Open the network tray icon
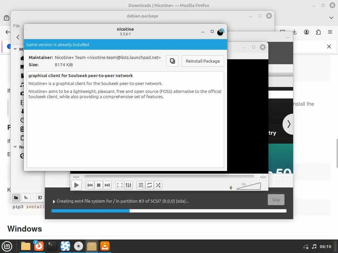Image resolution: width=338 pixels, height=253 pixels. click(306, 246)
